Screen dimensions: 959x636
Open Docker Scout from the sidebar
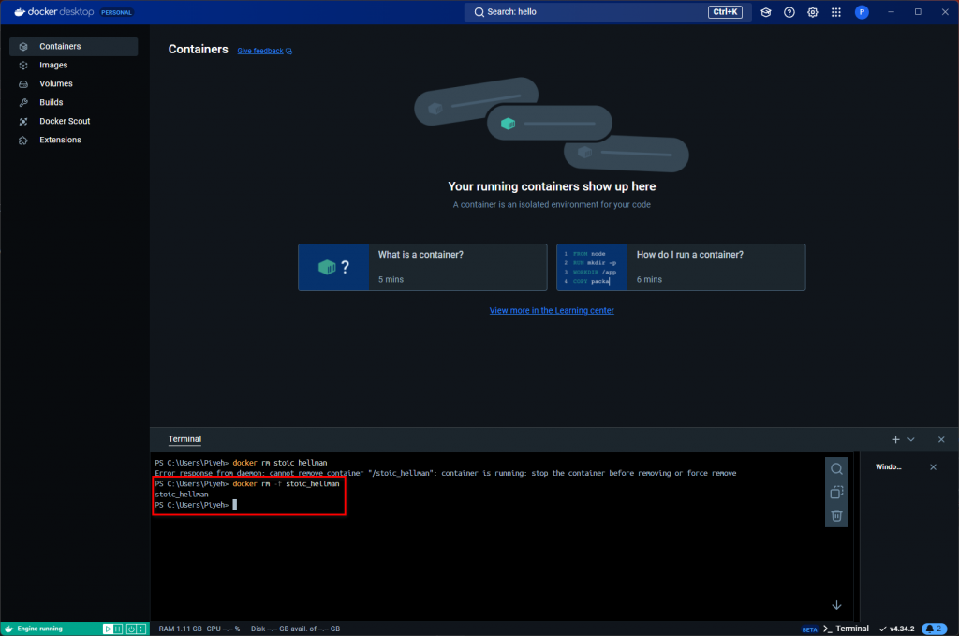click(x=73, y=121)
